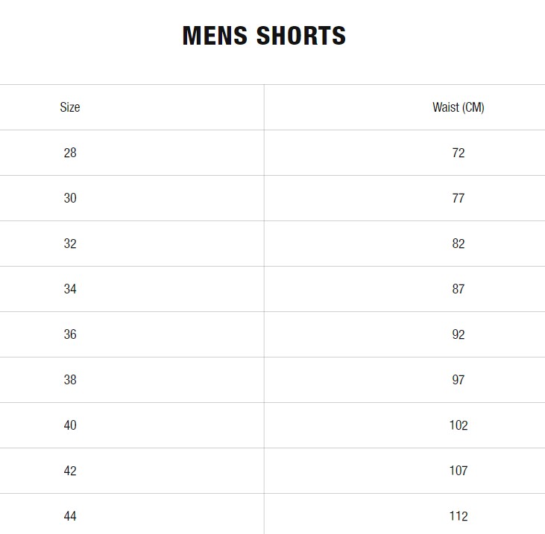Click the waist value 82
This screenshot has width=545, height=534.
pos(458,244)
